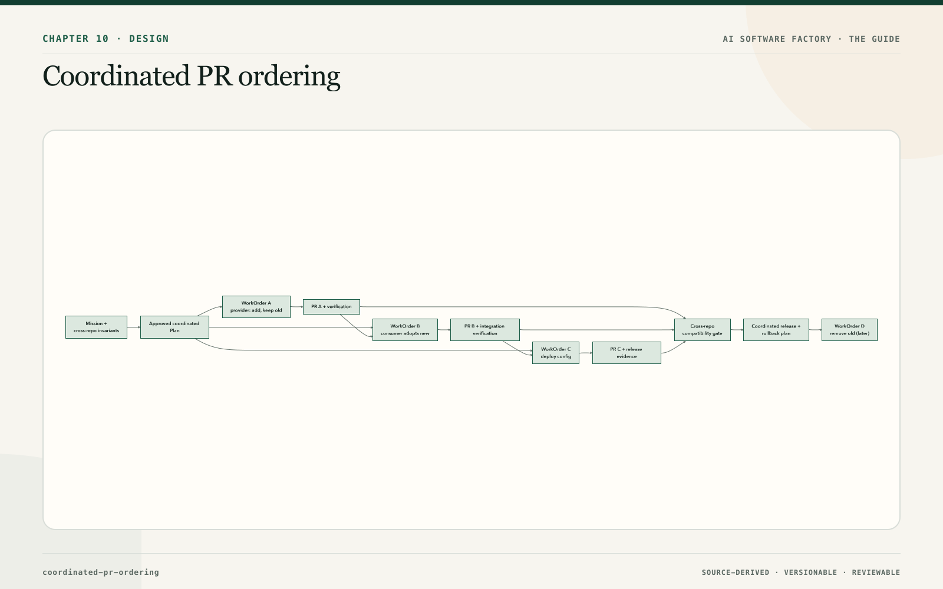Image resolution: width=943 pixels, height=589 pixels.
Task: Click the 'CHAPTER 10 · DESIGN' header label
Action: tap(105, 39)
